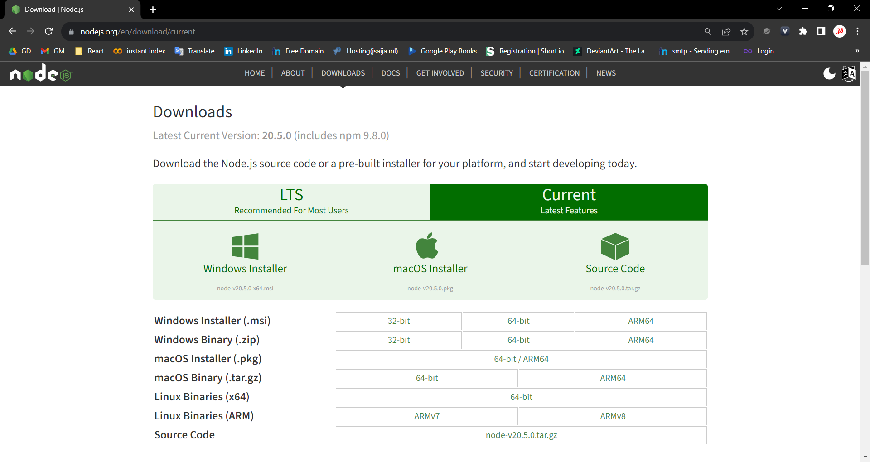Download Windows Installer (.msi) 32-bit
Screen dimensions: 870x462
point(399,321)
